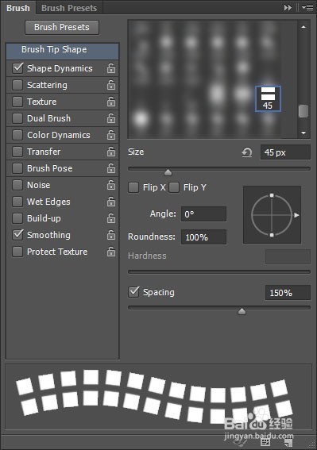Click brush tip list scroll down arrow
Viewport: 317px width, 450px height.
[x=303, y=133]
